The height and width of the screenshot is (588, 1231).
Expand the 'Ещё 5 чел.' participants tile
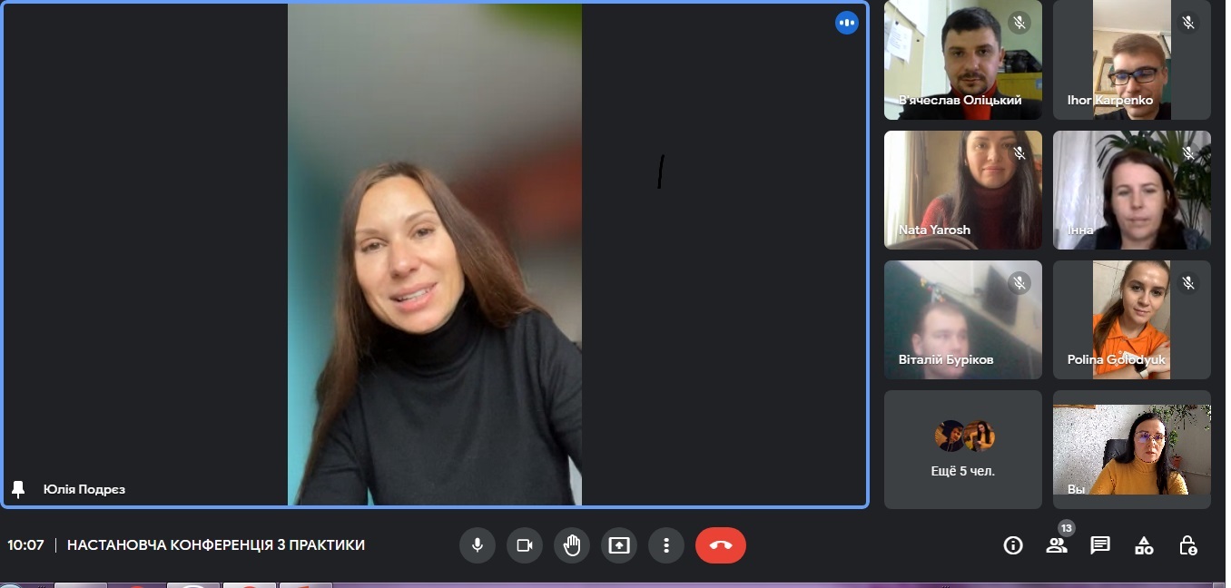(x=962, y=449)
